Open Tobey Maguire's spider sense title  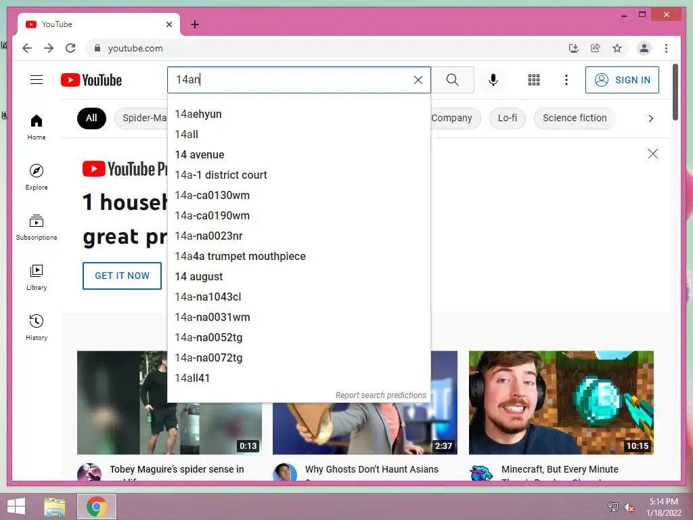coord(177,469)
